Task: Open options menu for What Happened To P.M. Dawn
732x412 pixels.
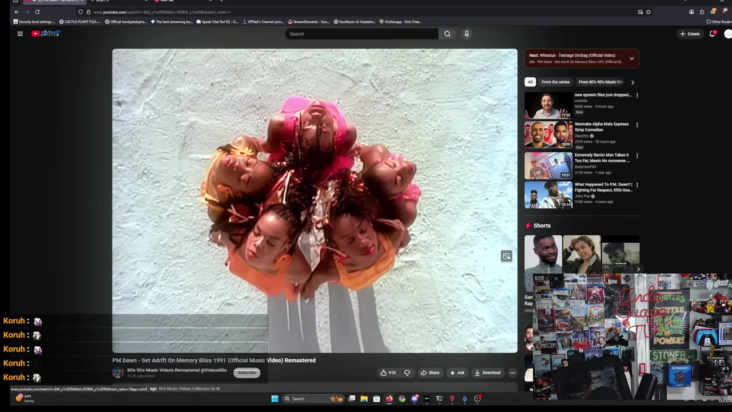Action: (637, 185)
